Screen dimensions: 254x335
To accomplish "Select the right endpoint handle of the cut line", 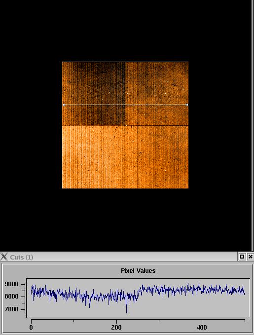I will pyautogui.click(x=187, y=105).
